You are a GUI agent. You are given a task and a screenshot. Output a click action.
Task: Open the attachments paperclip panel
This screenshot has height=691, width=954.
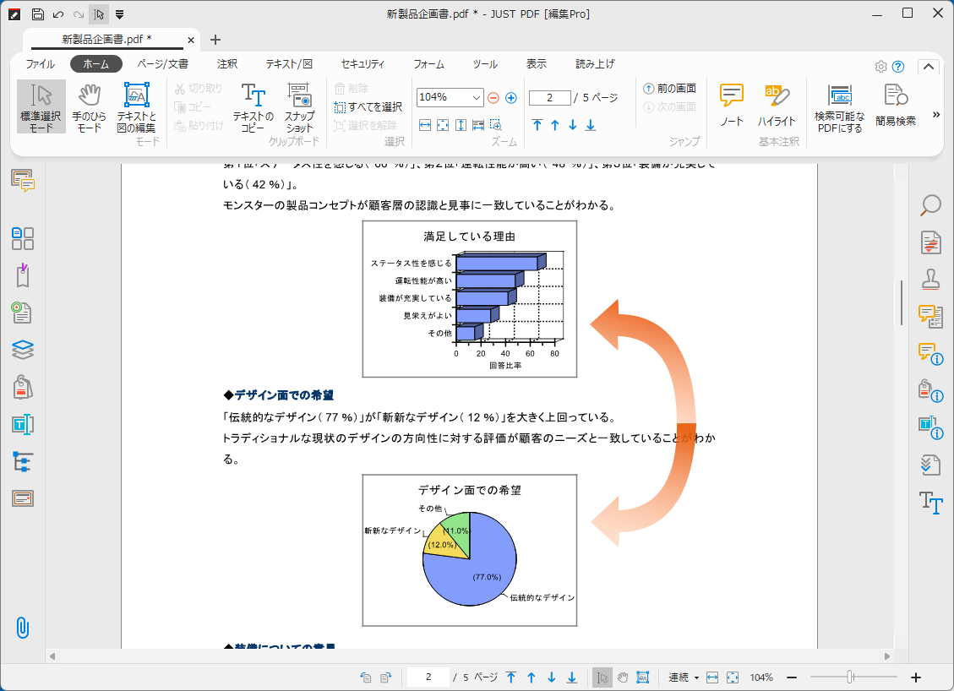point(23,628)
